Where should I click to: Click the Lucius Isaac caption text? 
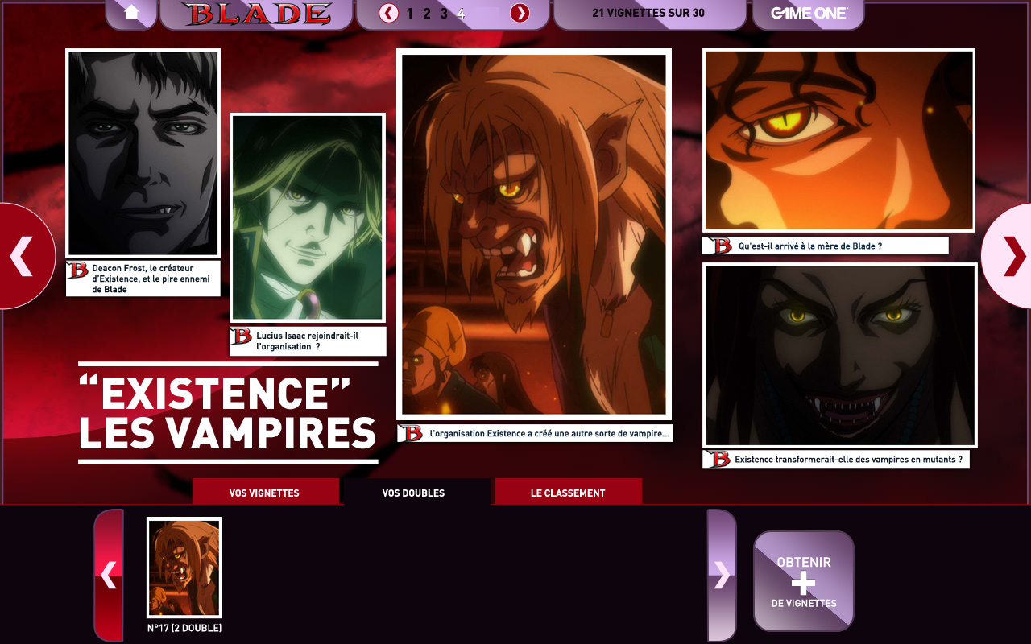308,341
